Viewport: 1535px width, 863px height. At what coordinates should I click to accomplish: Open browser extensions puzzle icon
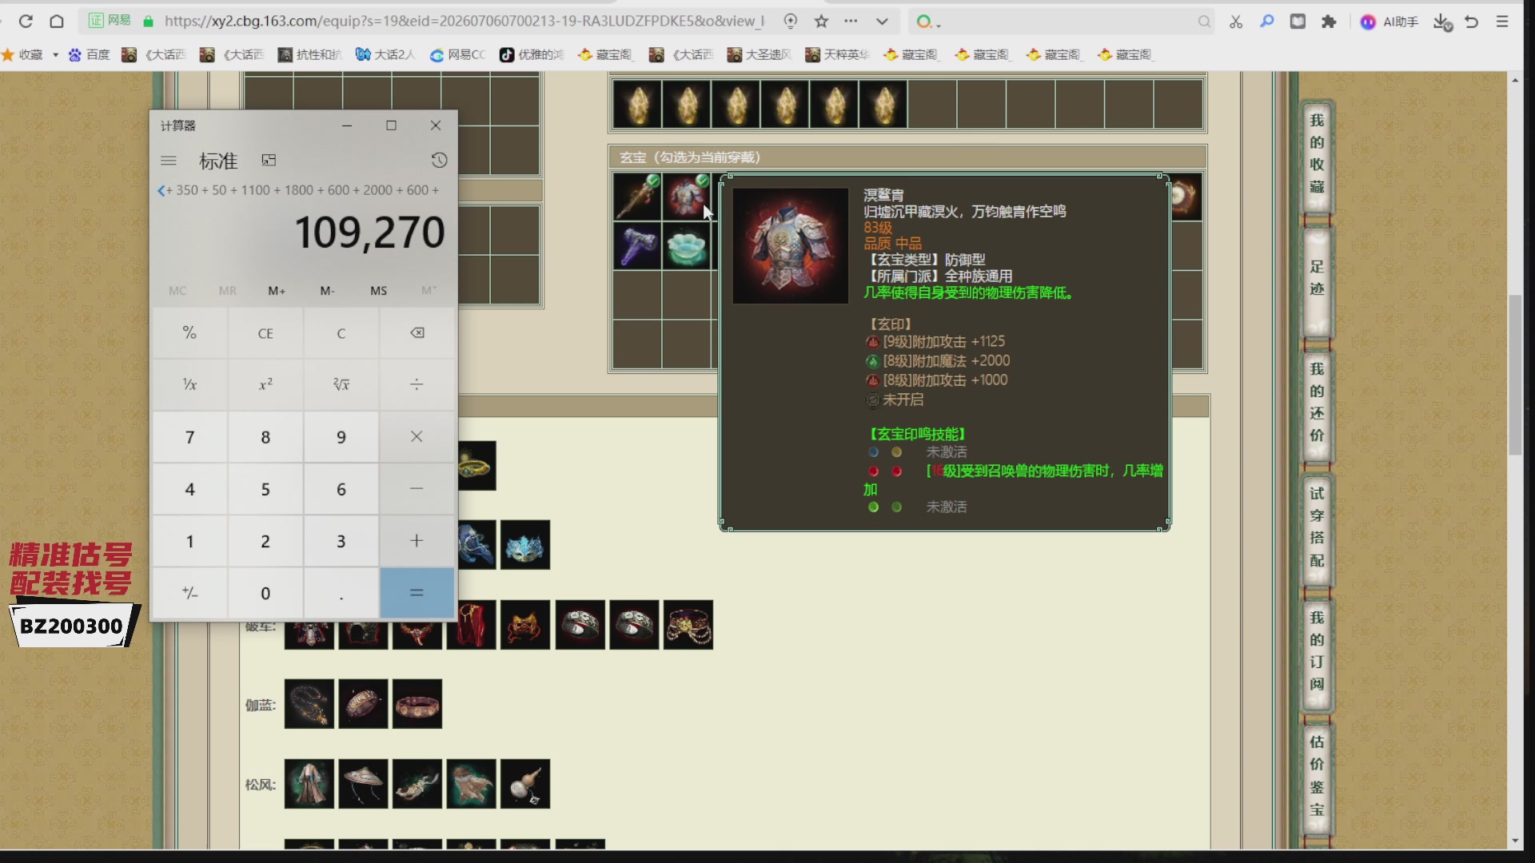[x=1329, y=22]
